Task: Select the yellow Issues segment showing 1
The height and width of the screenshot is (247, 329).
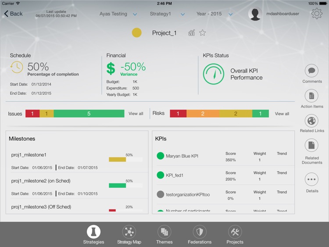Action: 46,114
